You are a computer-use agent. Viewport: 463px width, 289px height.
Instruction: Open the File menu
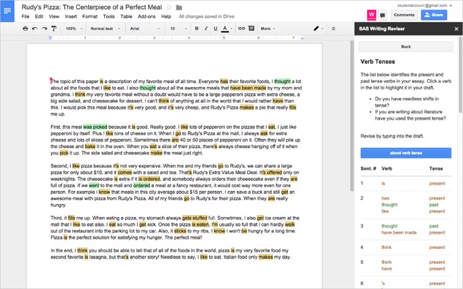click(25, 16)
